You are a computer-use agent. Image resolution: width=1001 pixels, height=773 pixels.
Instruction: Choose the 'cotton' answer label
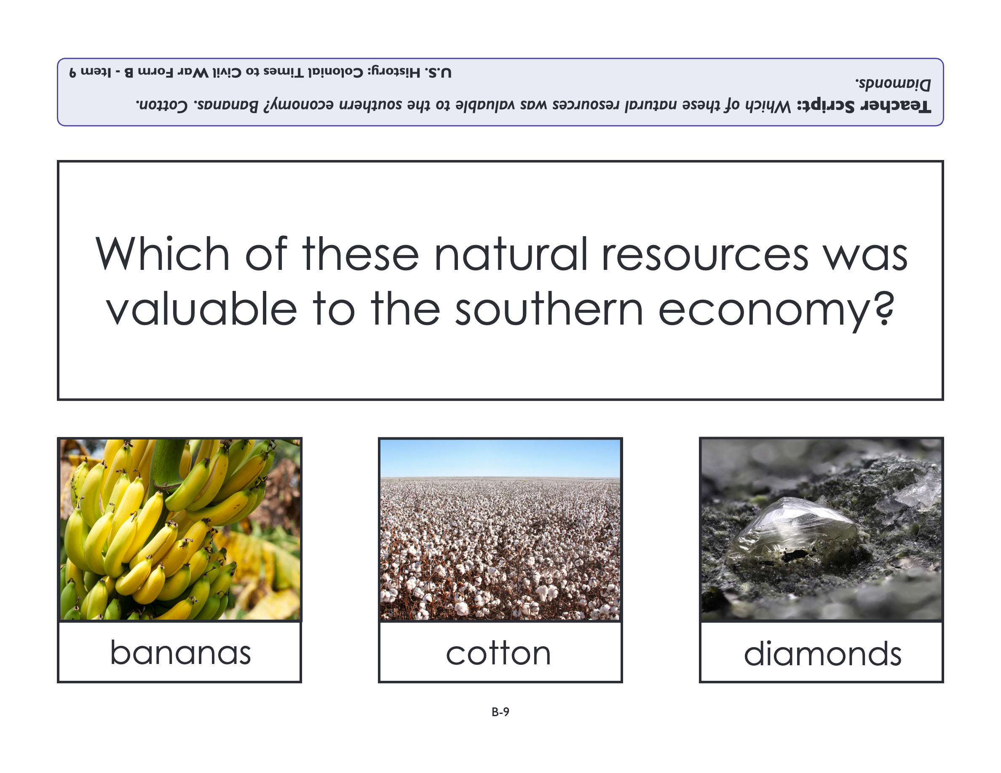point(499,653)
